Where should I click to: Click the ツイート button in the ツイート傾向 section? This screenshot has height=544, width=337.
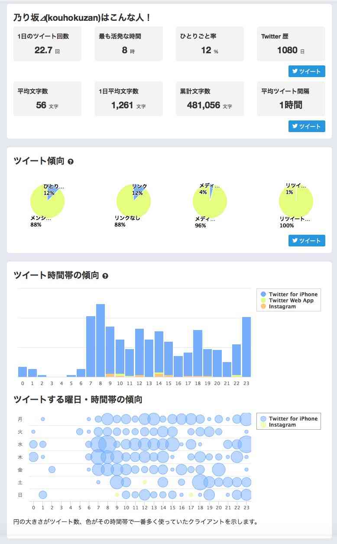[x=307, y=241]
